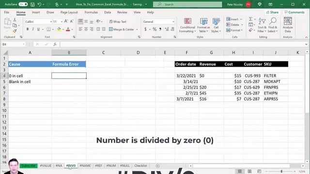Toggle Wrap Text
The image size is (310, 174).
tap(118, 21)
